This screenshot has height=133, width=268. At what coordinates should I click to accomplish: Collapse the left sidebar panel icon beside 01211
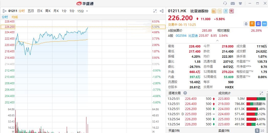click(x=5, y=11)
